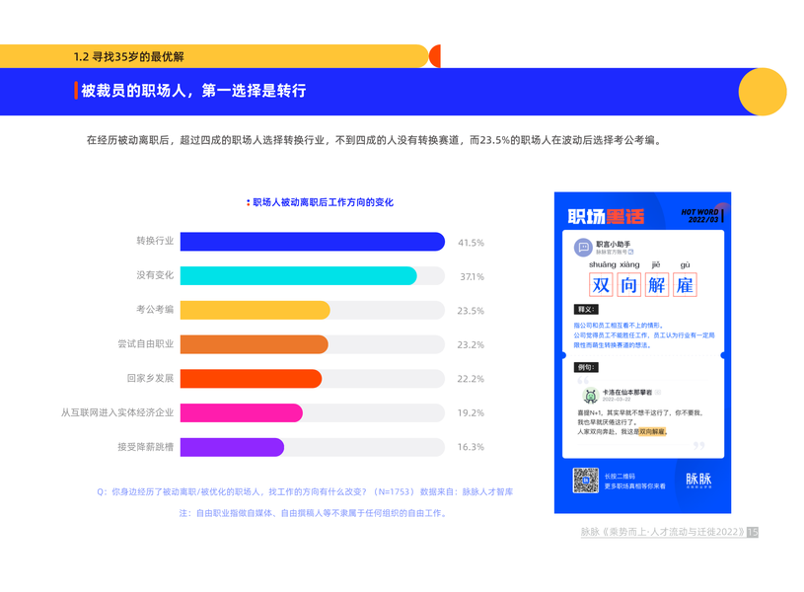Click the large yellow circle in the header
This screenshot has height=592, width=804.
763,92
